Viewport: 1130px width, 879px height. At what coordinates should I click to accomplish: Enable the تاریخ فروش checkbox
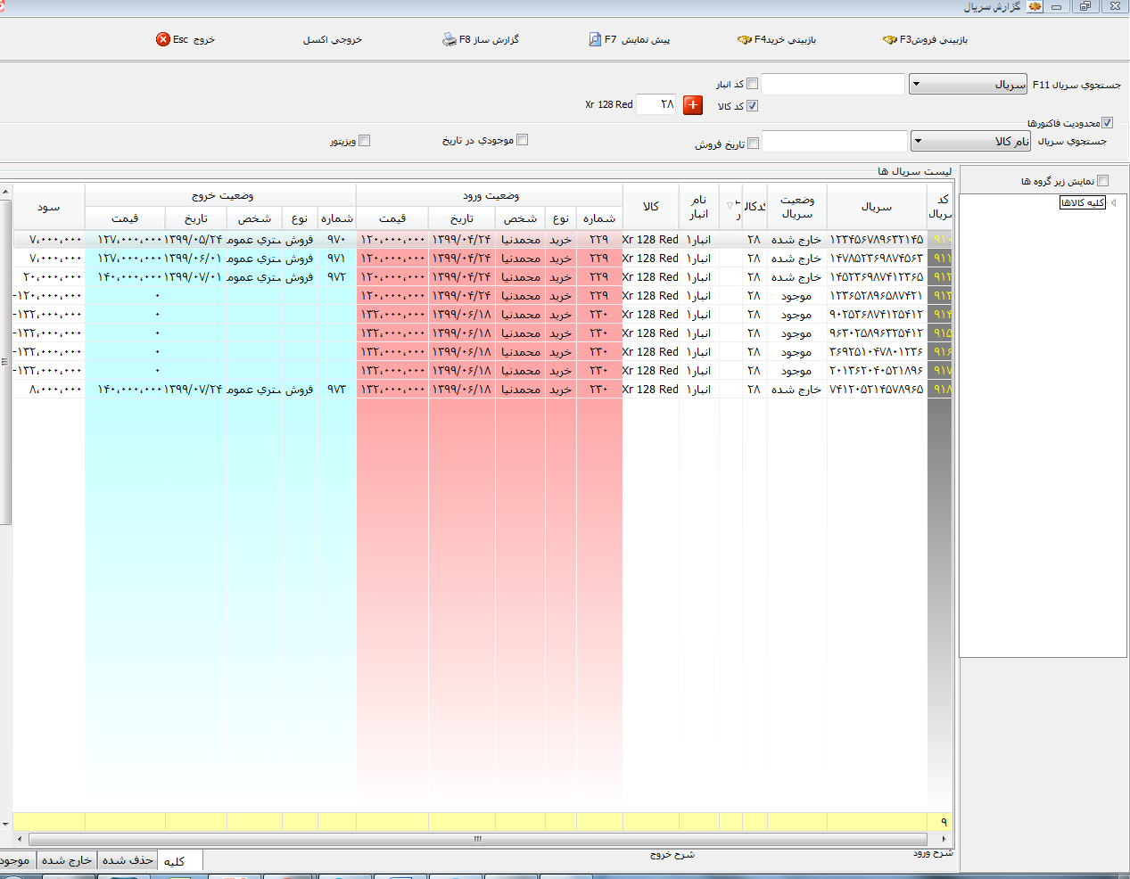pyautogui.click(x=753, y=144)
